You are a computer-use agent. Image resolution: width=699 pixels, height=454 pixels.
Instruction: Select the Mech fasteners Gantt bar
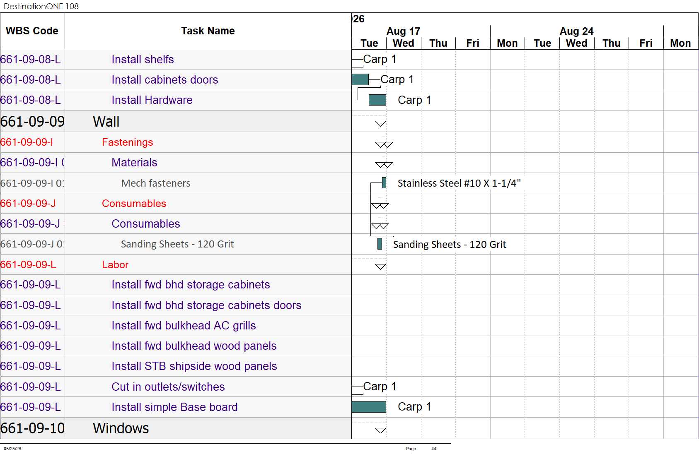point(384,183)
